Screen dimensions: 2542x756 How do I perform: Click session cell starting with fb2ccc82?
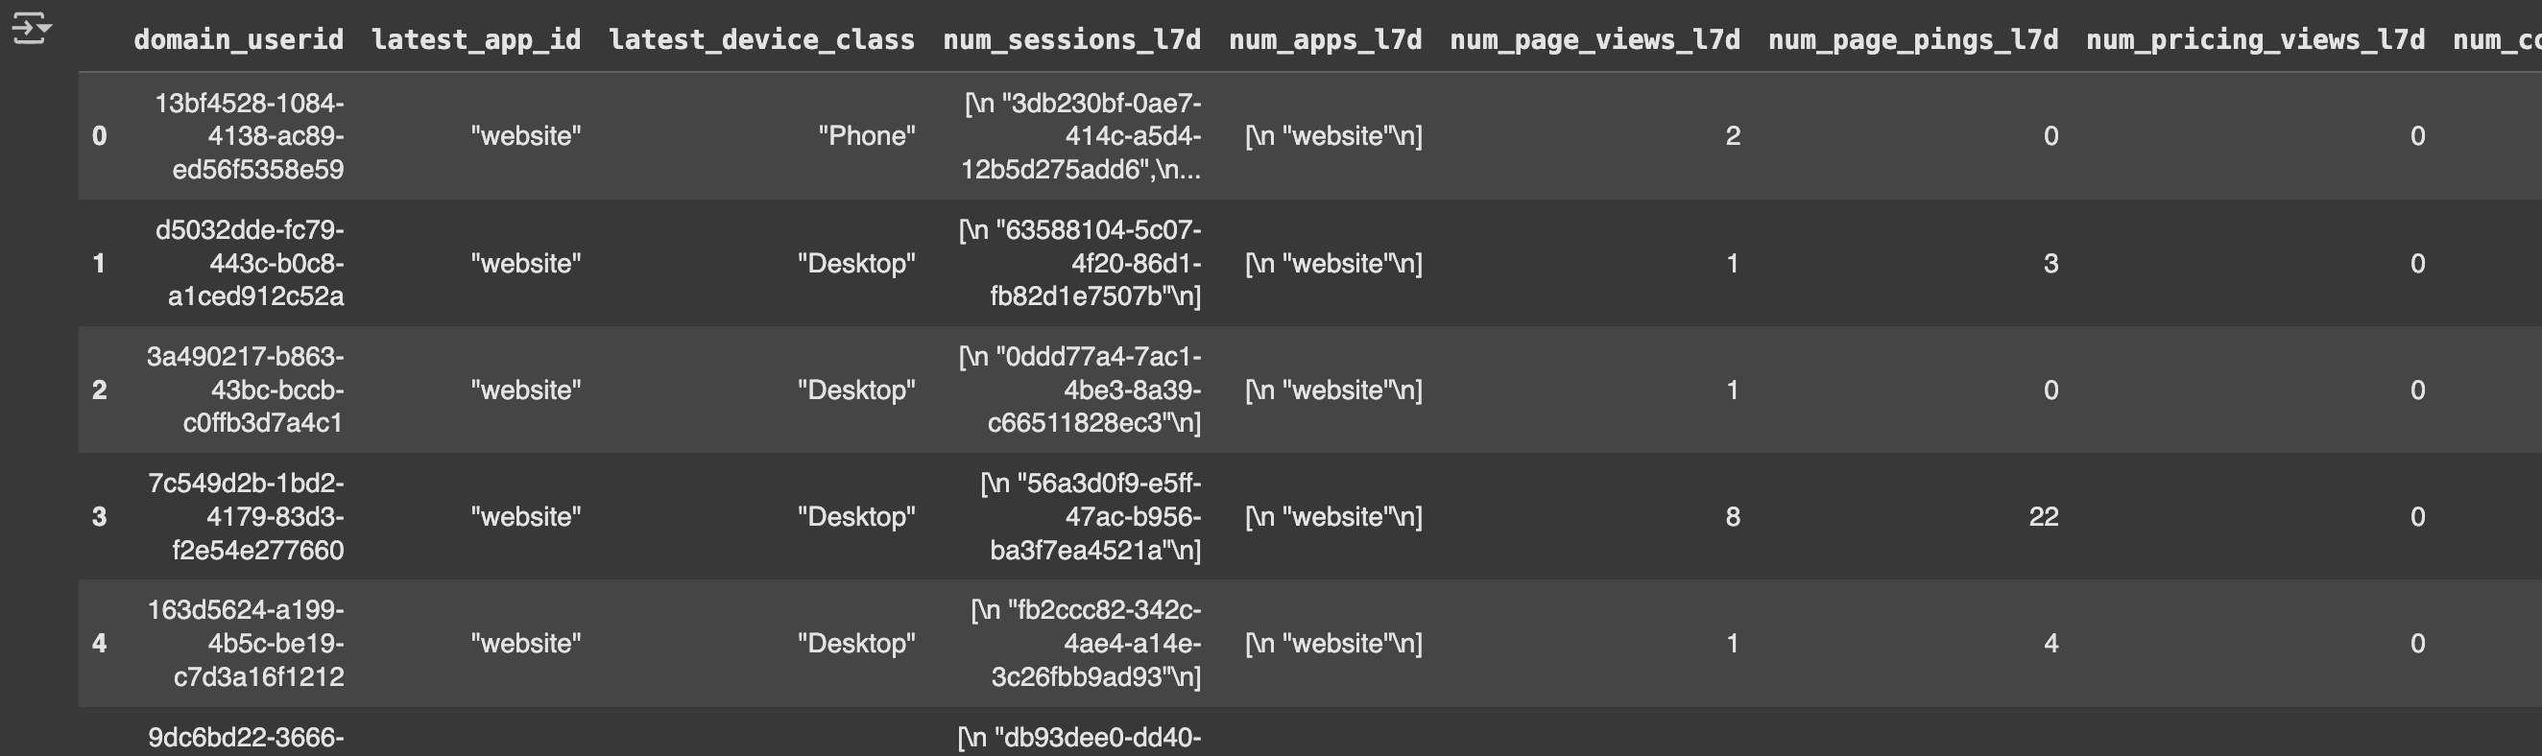pyautogui.click(x=1086, y=643)
